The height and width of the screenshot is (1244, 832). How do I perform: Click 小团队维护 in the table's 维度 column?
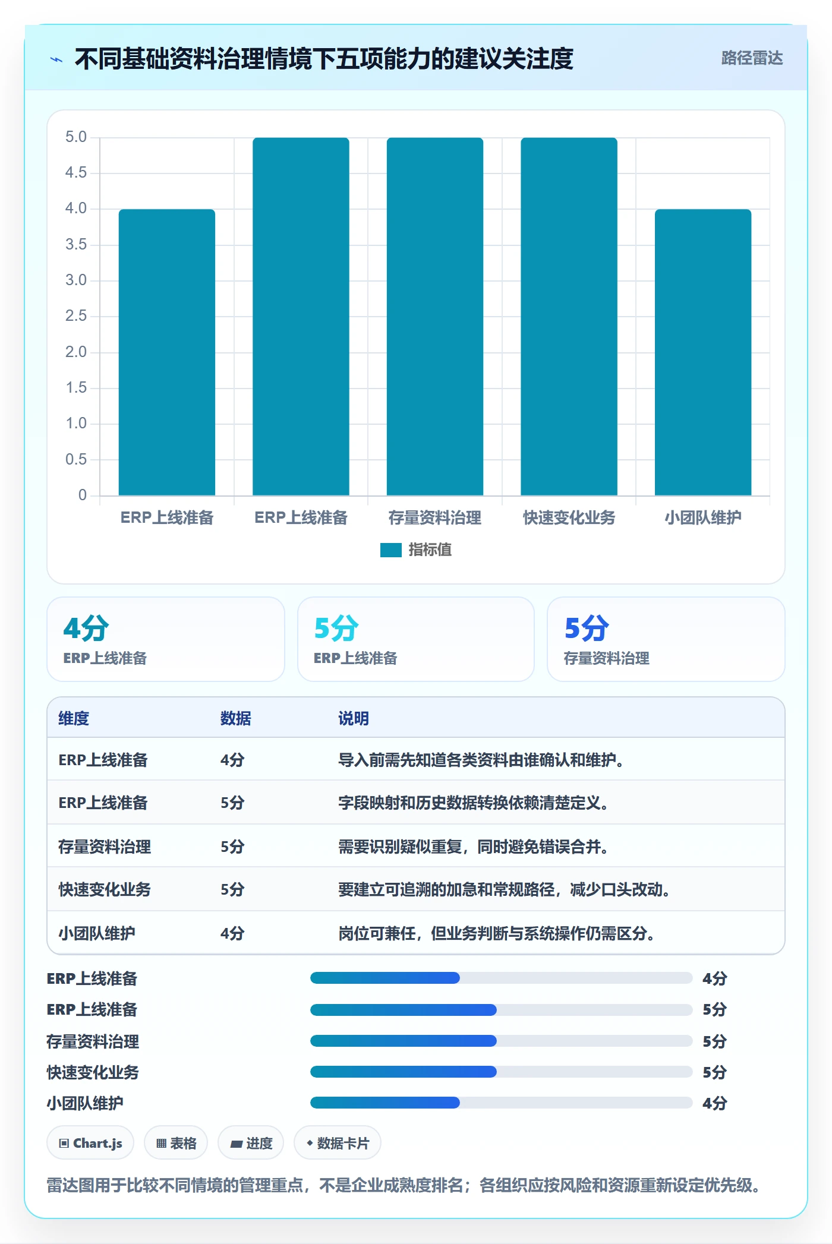tap(97, 933)
